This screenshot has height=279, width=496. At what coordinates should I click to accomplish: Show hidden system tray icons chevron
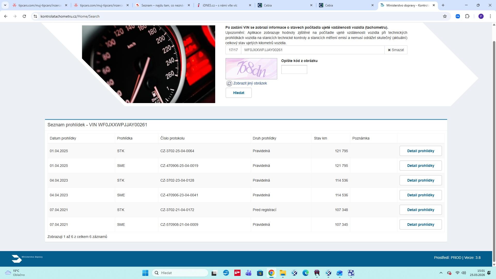coord(441,273)
